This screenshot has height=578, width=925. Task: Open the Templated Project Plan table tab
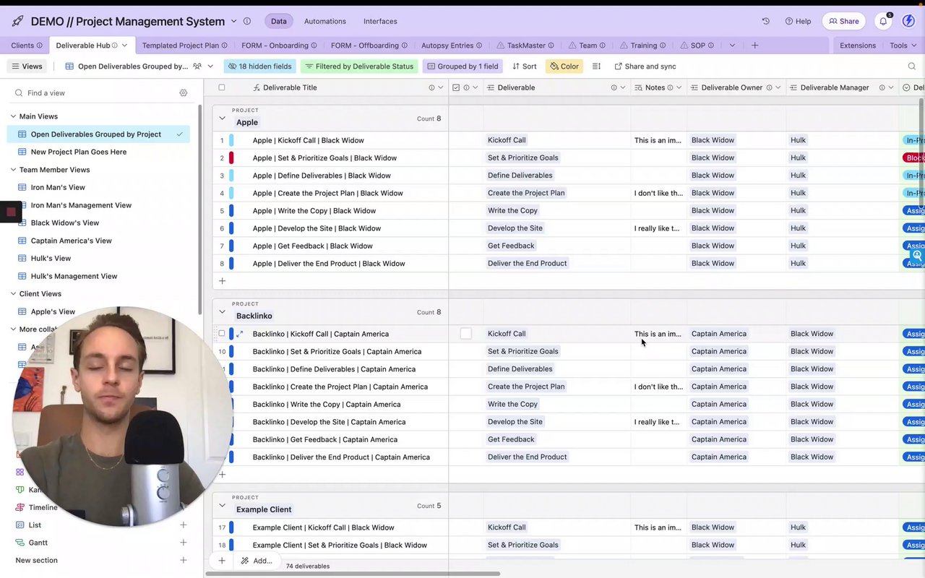184,45
